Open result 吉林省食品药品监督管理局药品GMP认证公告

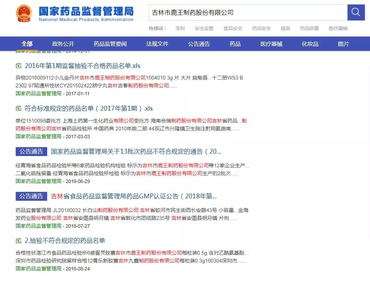[x=134, y=196]
